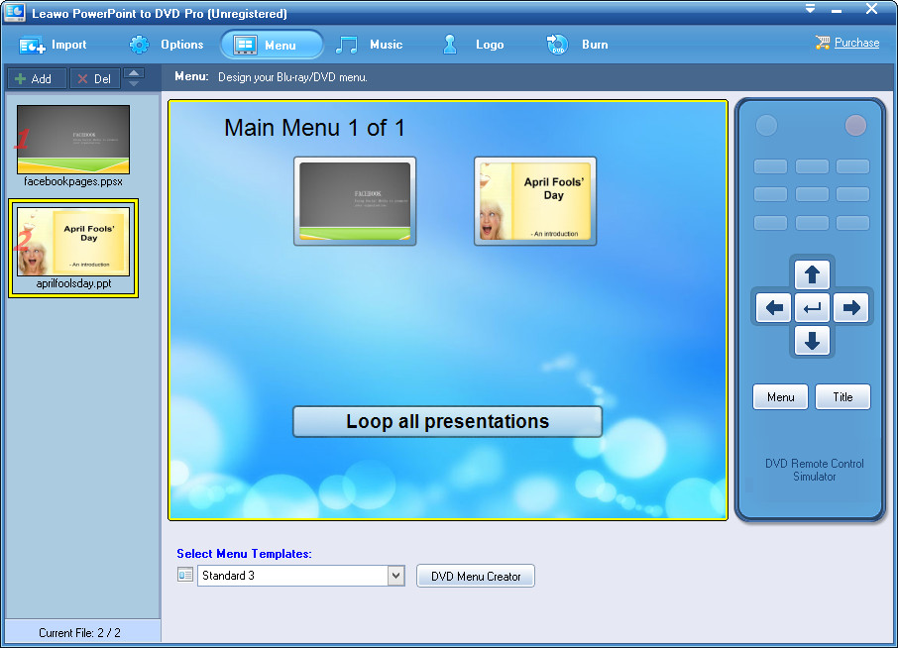Follow the Purchase link

click(x=856, y=43)
